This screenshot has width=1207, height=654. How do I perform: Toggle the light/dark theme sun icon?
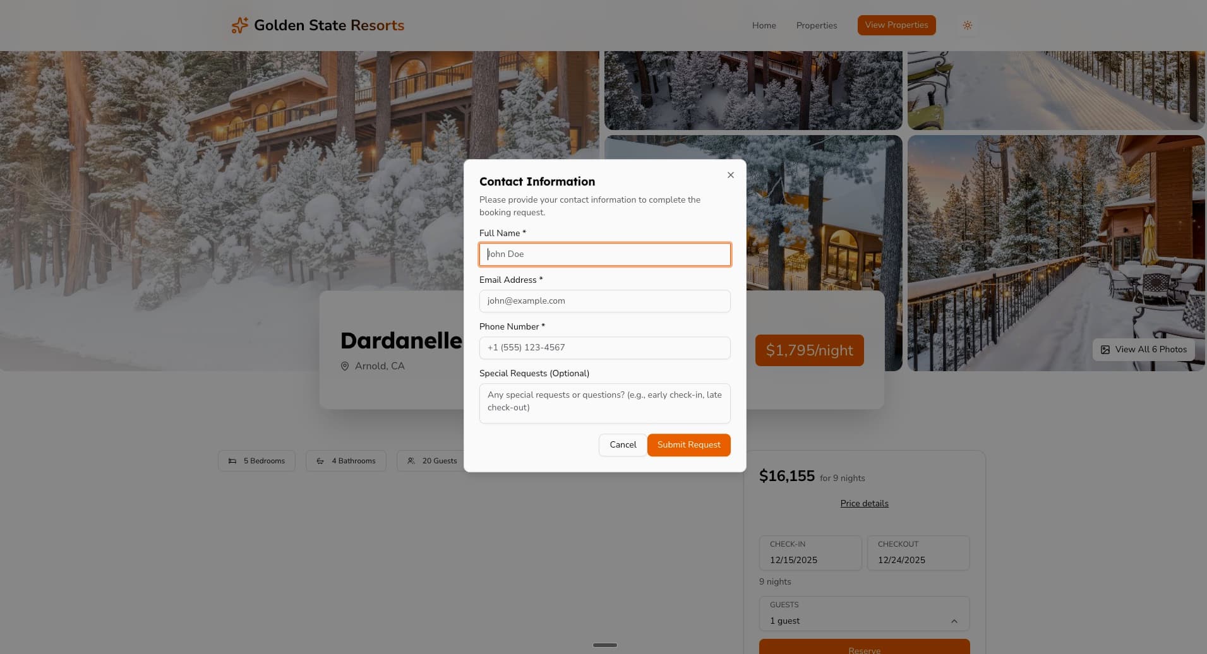tap(967, 25)
